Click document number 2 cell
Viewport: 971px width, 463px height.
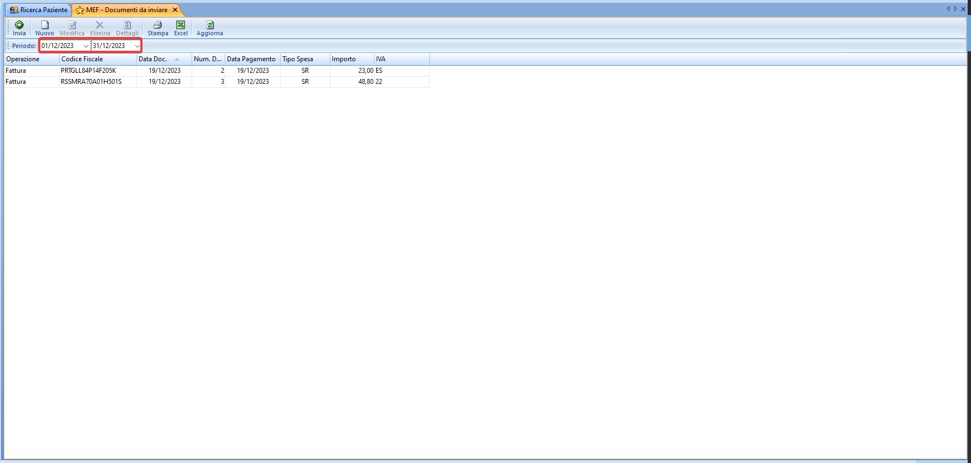[208, 71]
